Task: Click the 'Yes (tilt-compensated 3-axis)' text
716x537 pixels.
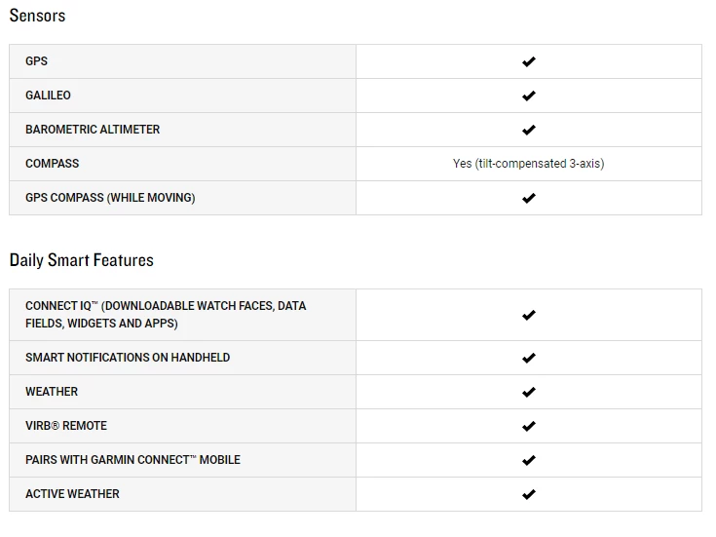Action: [529, 164]
